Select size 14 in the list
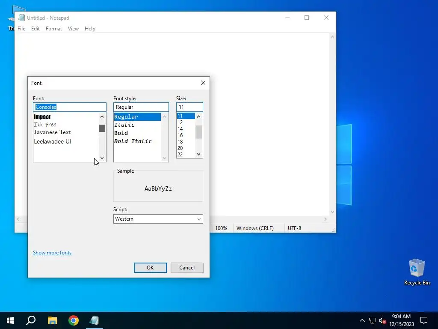The height and width of the screenshot is (329, 438). point(186,129)
